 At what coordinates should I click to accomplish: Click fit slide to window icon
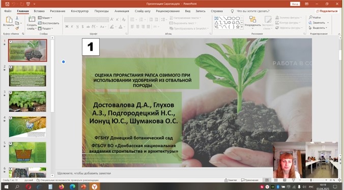coord(339,180)
